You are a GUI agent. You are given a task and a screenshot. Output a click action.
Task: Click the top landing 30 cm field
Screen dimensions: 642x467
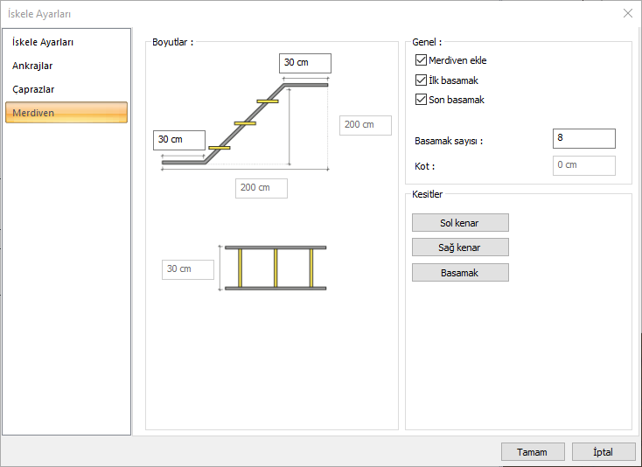point(305,63)
